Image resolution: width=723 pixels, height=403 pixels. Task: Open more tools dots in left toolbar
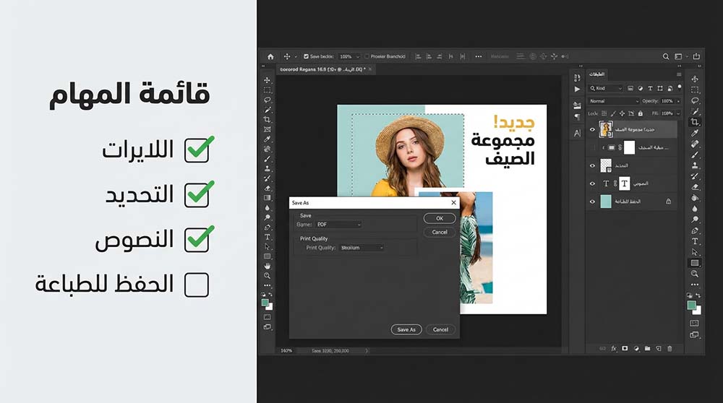268,285
